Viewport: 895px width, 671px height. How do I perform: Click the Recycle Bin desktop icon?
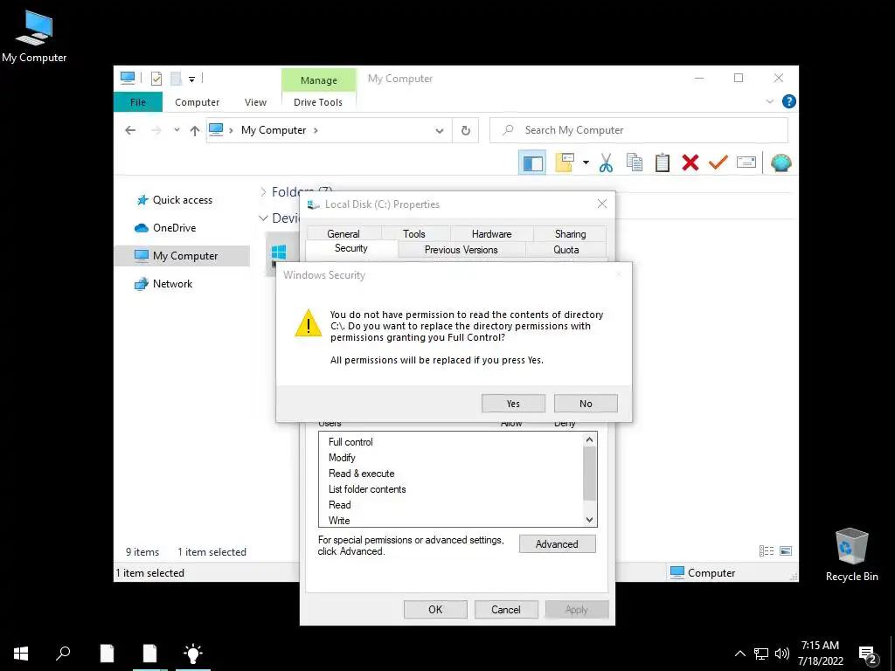pyautogui.click(x=851, y=555)
